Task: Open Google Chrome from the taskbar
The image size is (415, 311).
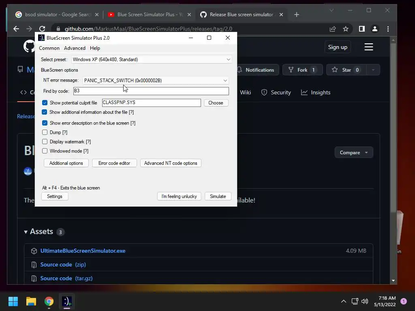Action: click(49, 301)
